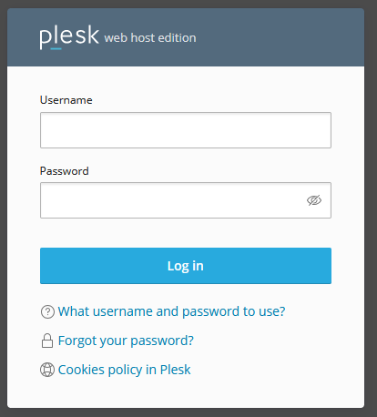This screenshot has width=377, height=417.
Task: Toggle password visibility with the eye icon
Action: coord(314,200)
